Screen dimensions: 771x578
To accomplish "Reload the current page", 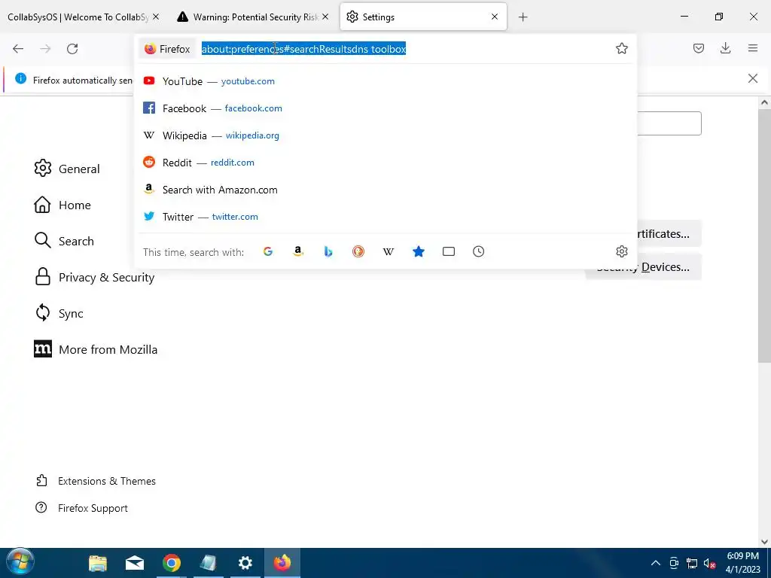I will point(72,48).
